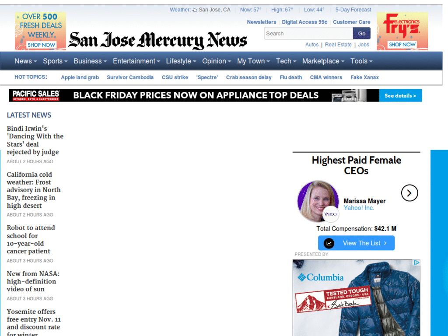Image resolution: width=448 pixels, height=336 pixels.
Task: Open the Survivor Cambodia hot topic
Action: coord(130,77)
